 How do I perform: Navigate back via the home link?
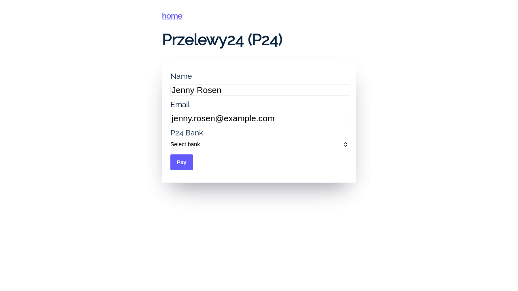pos(172,16)
